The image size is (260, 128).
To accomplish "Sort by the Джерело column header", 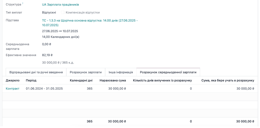I will pyautogui.click(x=12, y=80).
